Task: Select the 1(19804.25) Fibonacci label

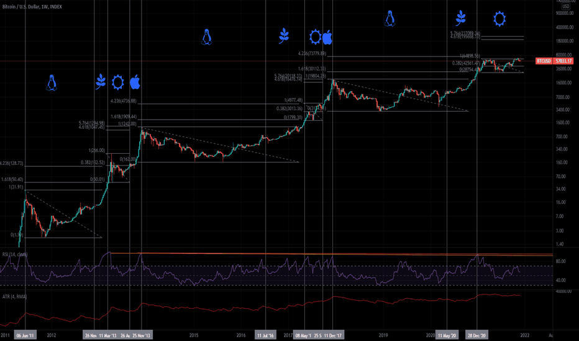Action: coord(316,76)
